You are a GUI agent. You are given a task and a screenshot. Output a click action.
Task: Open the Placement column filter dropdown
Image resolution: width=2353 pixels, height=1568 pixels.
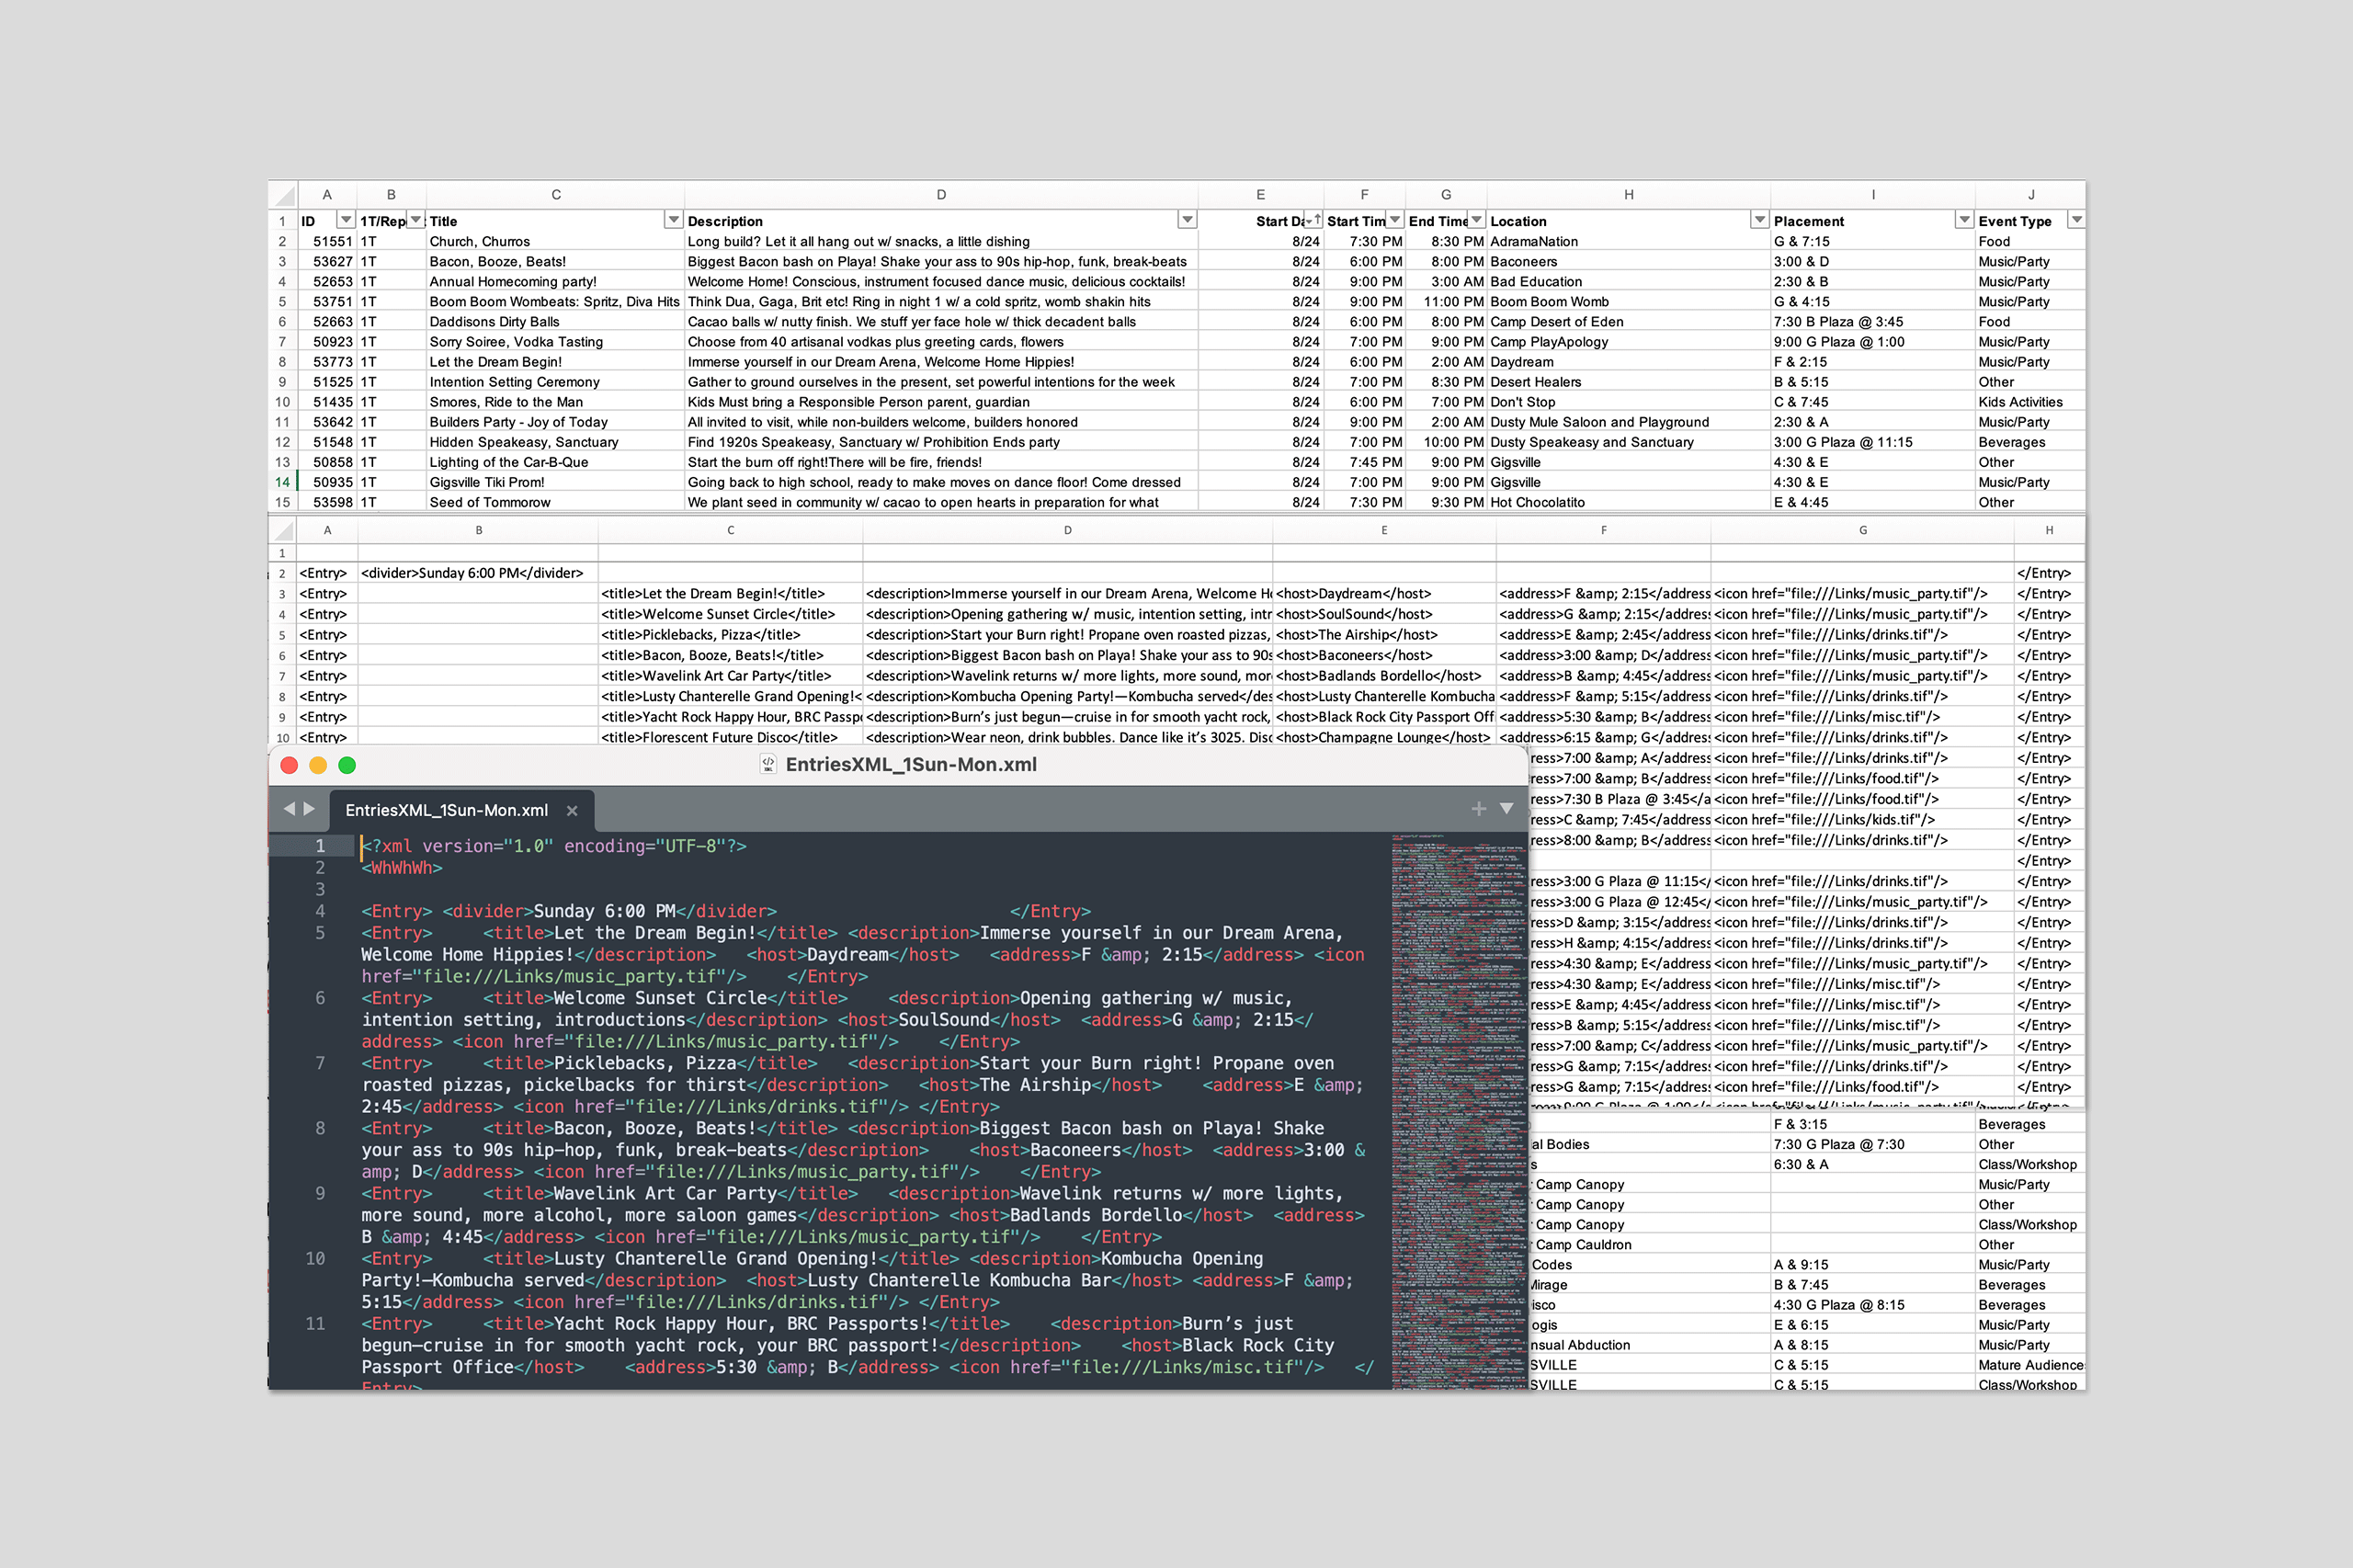click(x=1964, y=220)
